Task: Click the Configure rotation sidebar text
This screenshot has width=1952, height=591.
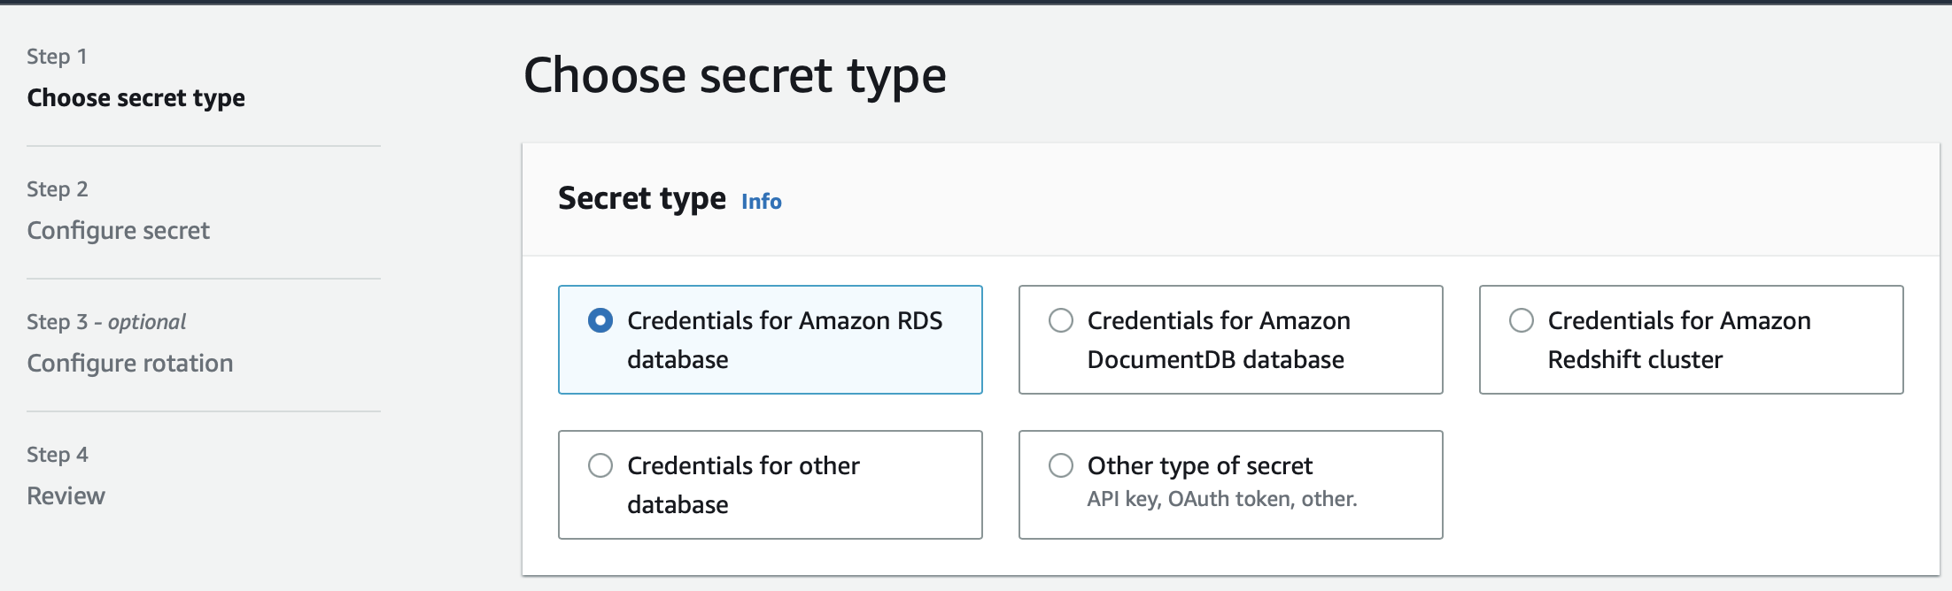Action: pos(130,363)
